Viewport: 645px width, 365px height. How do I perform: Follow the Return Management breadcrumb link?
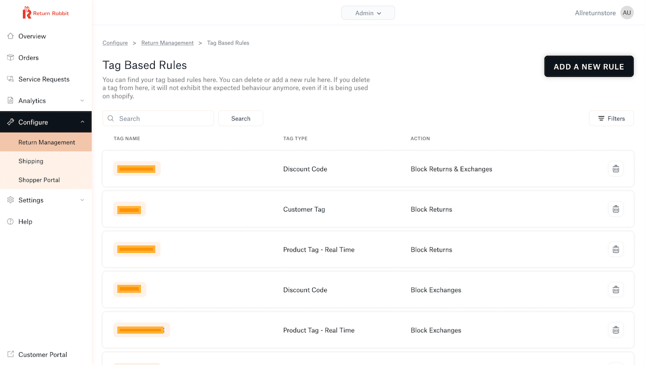(167, 43)
